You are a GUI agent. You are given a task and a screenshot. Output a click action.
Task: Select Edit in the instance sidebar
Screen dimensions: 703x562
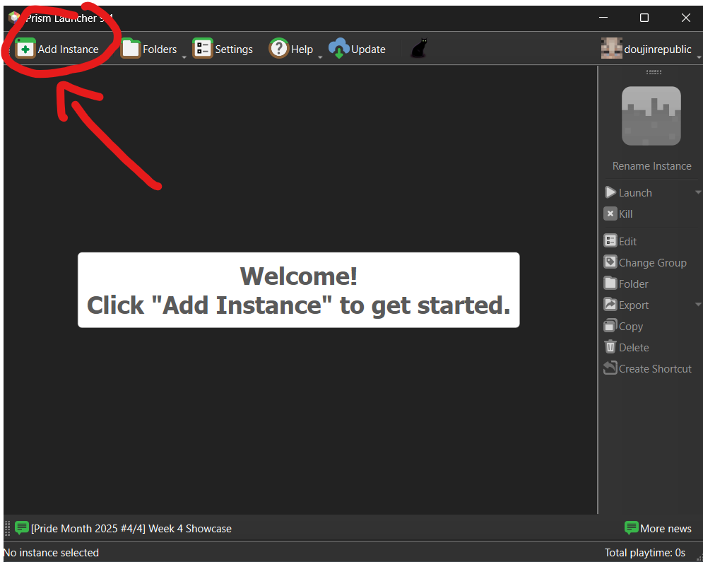[627, 241]
